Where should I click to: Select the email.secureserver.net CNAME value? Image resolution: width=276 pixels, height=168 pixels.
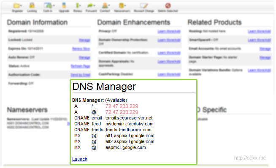tap(129, 118)
